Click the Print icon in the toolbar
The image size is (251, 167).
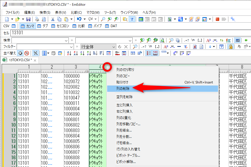(x=37, y=19)
